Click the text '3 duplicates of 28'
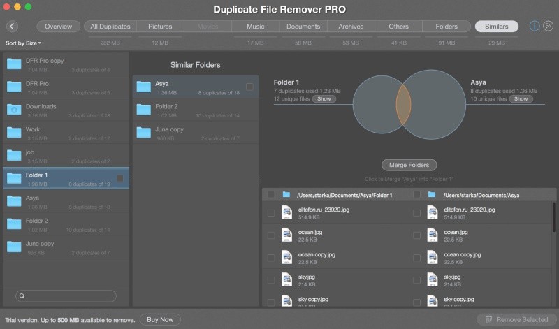Viewport: 559px width, 329px height. click(x=89, y=115)
